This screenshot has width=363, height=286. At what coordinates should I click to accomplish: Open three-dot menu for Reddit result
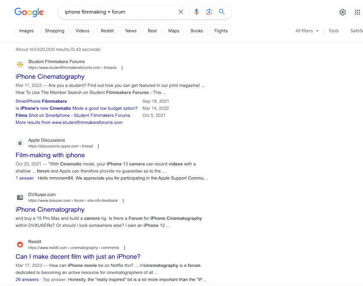(124, 247)
